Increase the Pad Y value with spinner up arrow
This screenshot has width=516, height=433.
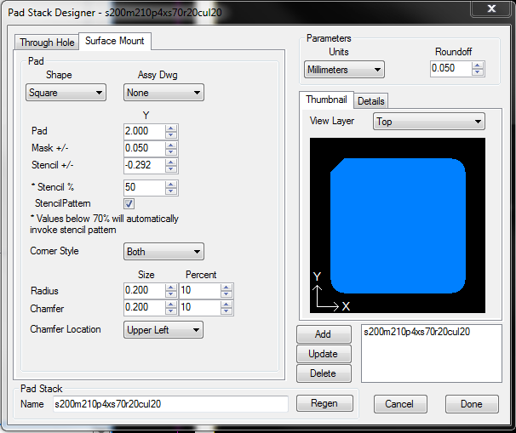coord(171,128)
